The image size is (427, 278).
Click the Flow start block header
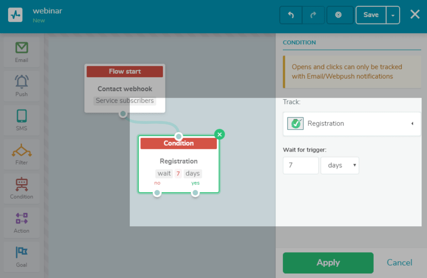coord(125,72)
